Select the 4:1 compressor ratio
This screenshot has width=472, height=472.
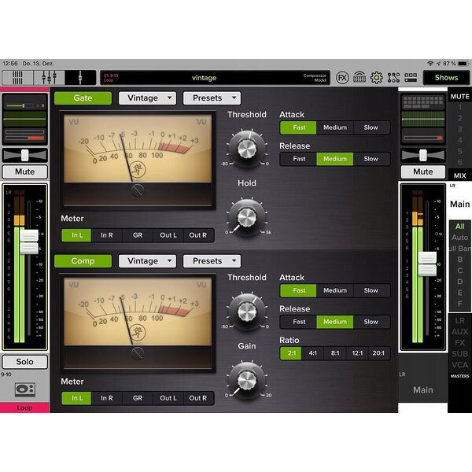pyautogui.click(x=313, y=353)
